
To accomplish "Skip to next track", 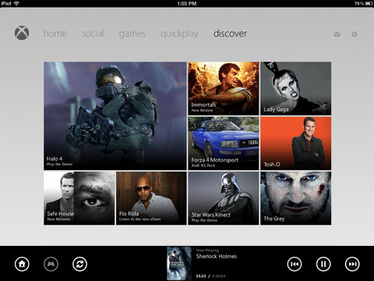I will (352, 264).
